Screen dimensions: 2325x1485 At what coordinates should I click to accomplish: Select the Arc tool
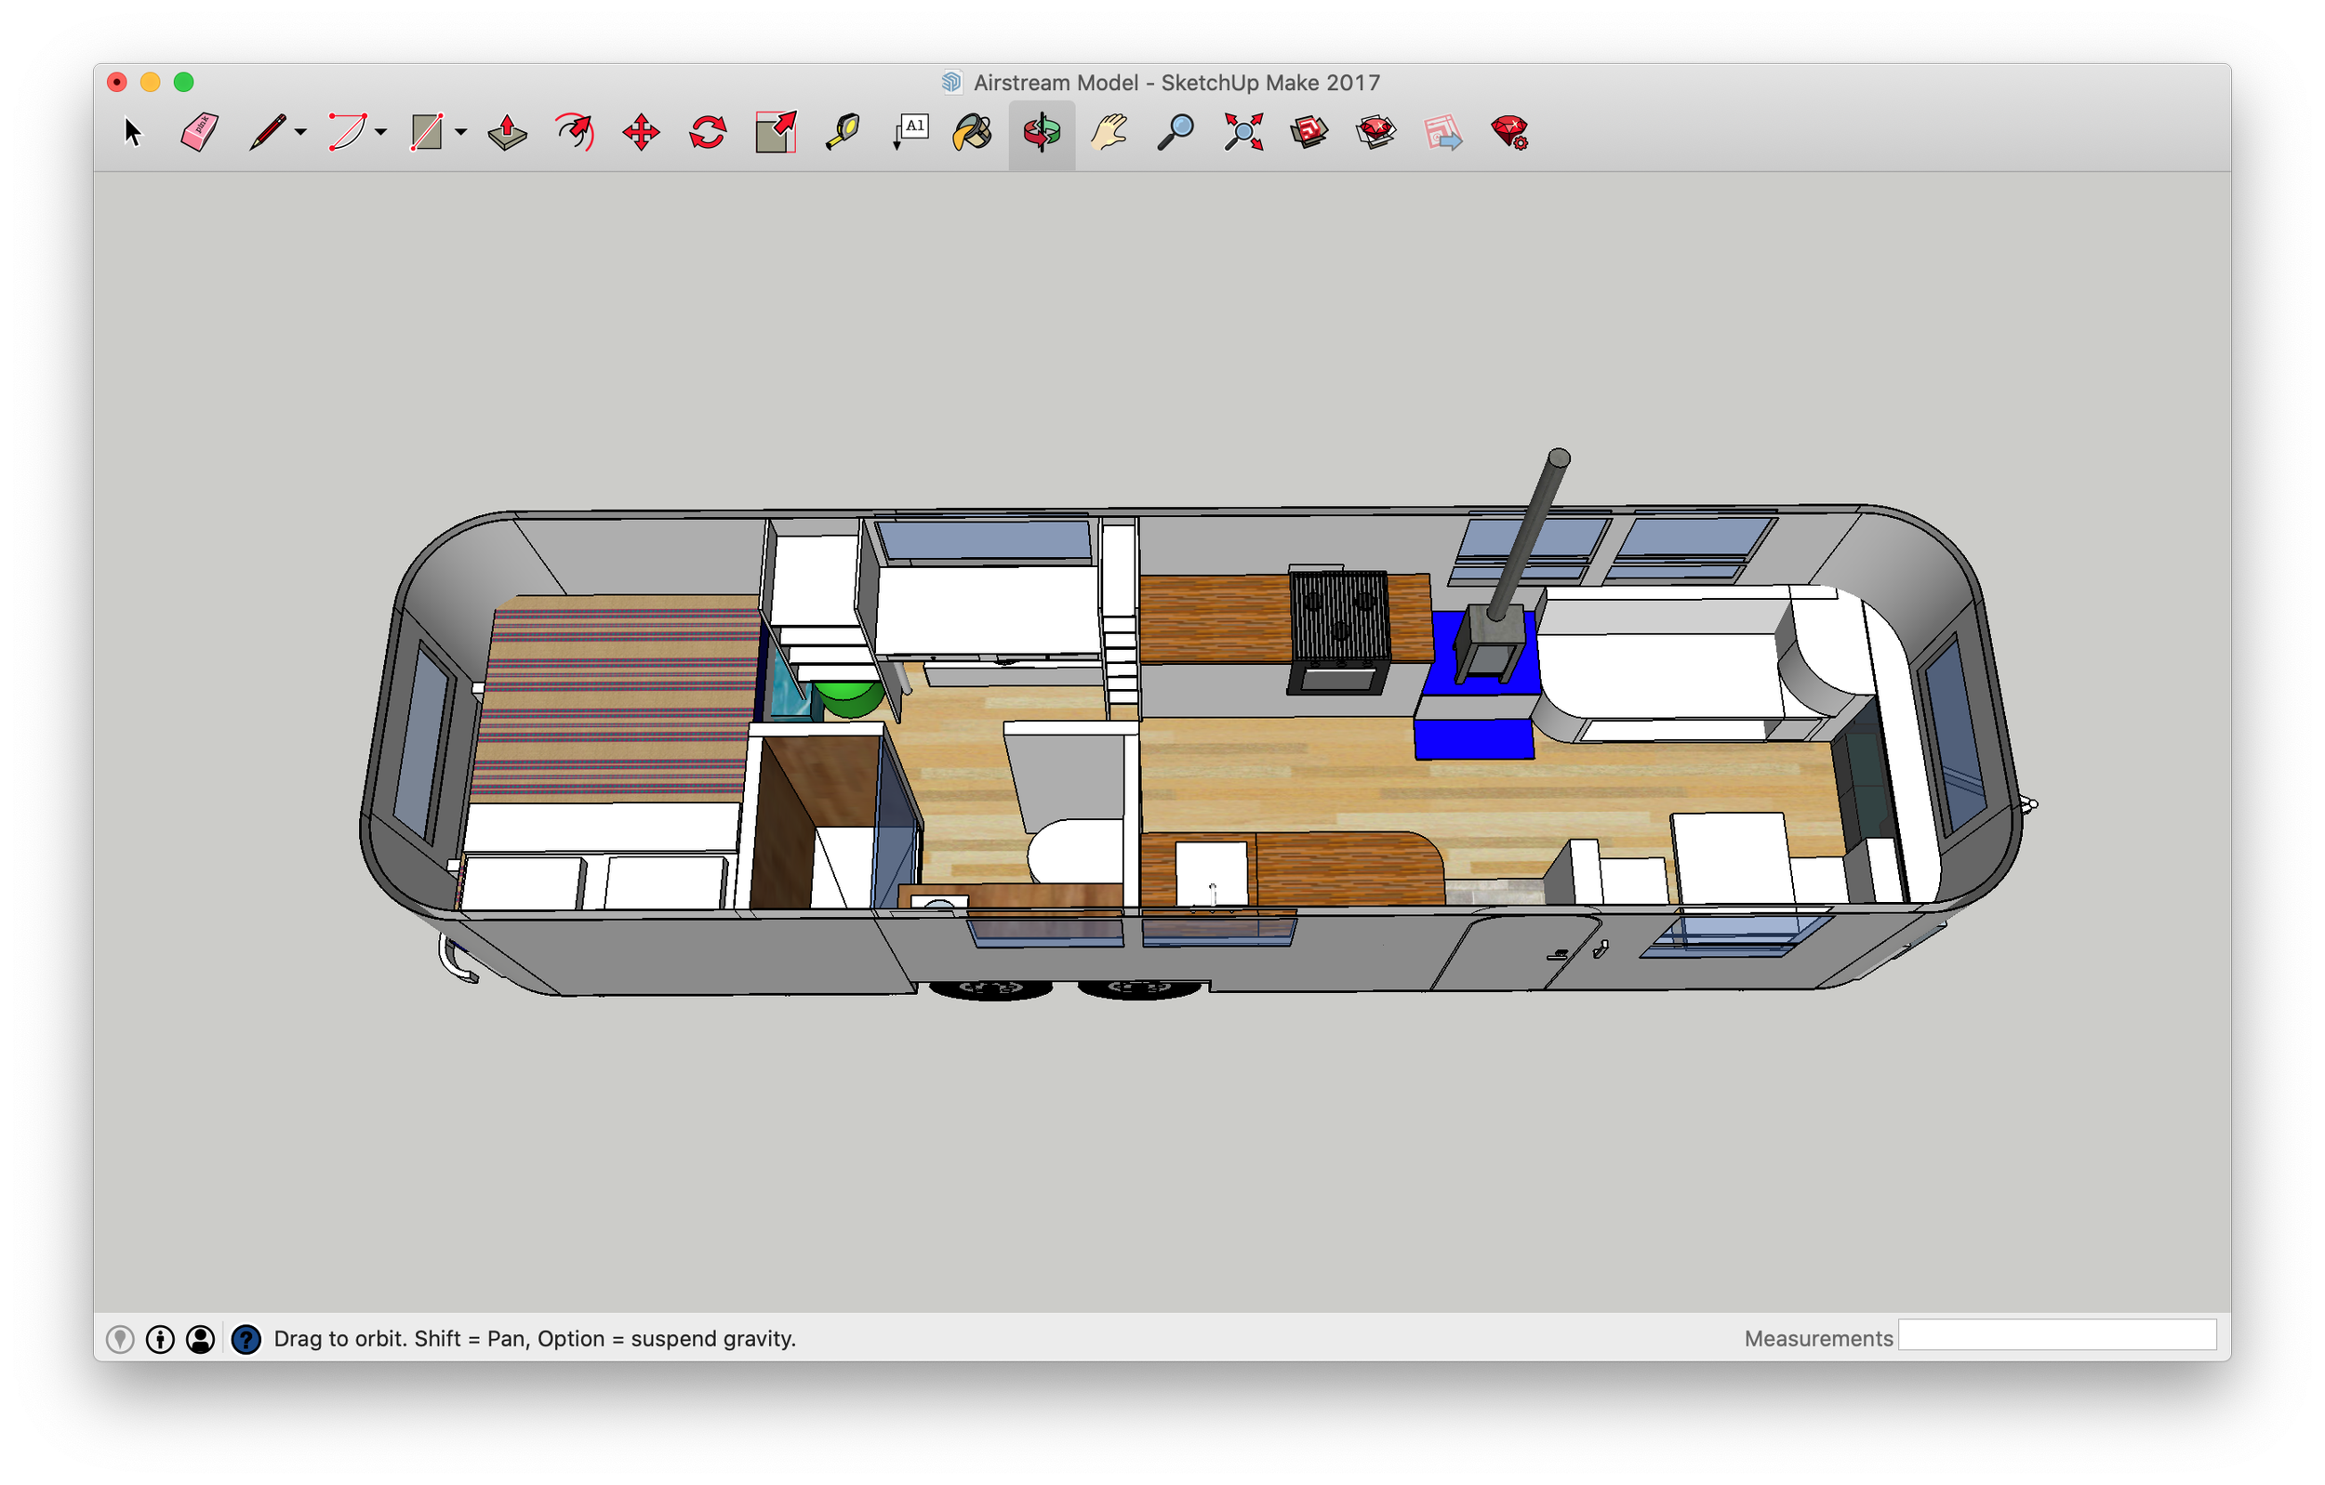pyautogui.click(x=347, y=132)
